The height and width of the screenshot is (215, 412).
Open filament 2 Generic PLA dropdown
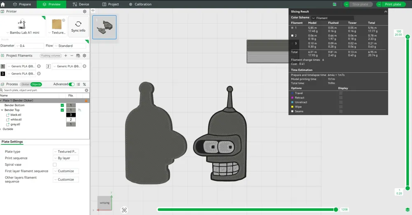[x=66, y=66]
